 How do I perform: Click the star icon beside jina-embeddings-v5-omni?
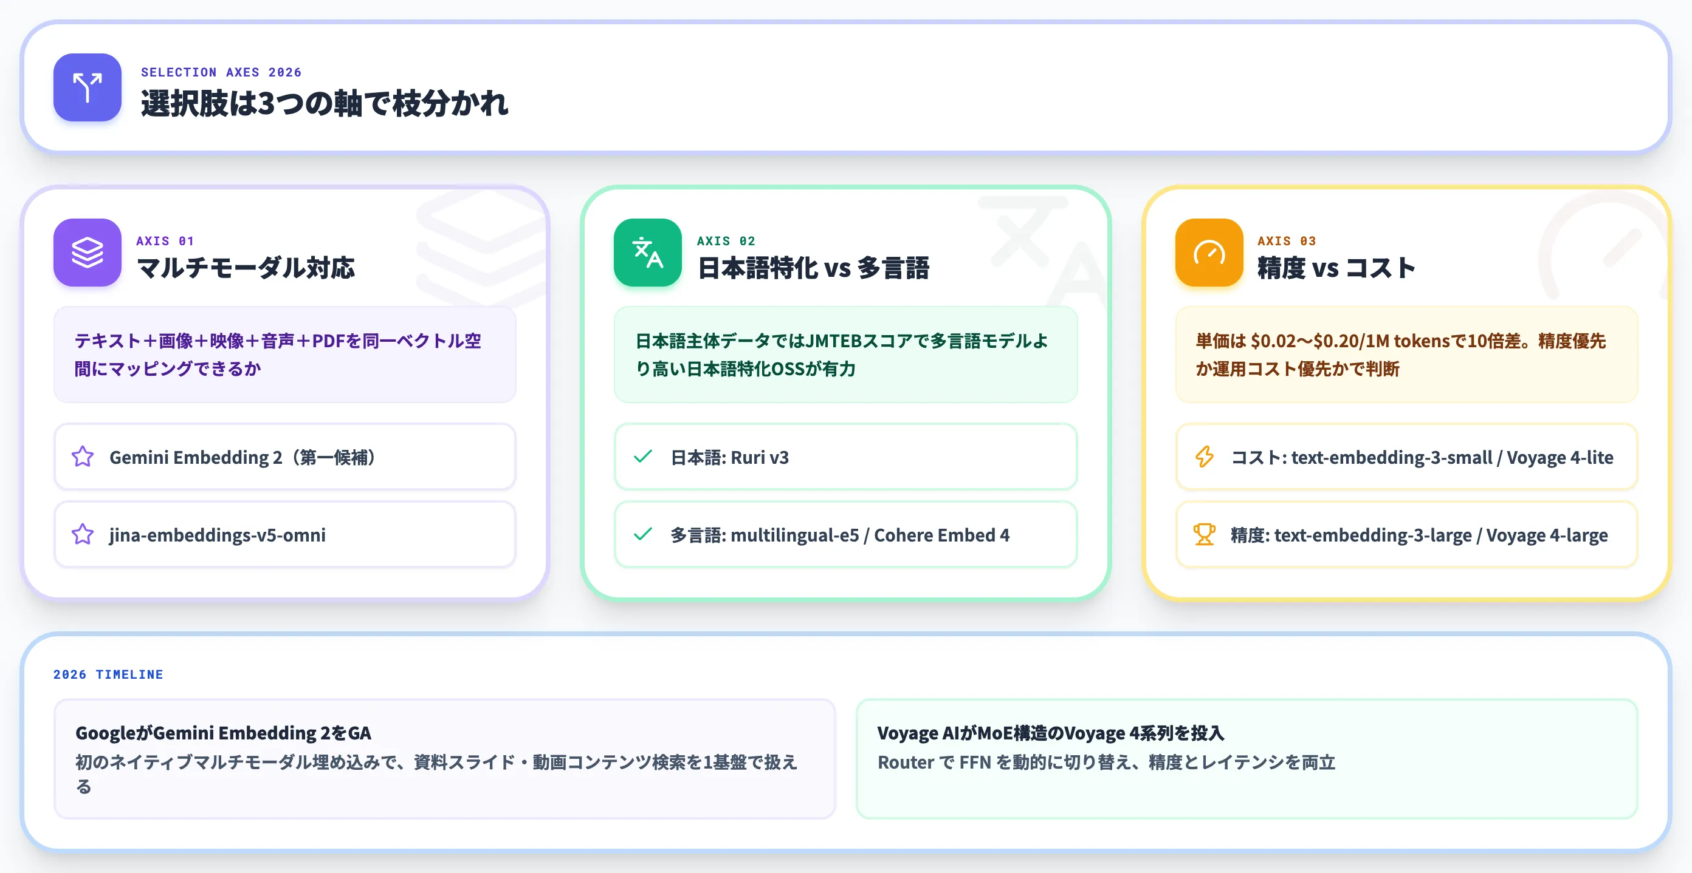83,535
